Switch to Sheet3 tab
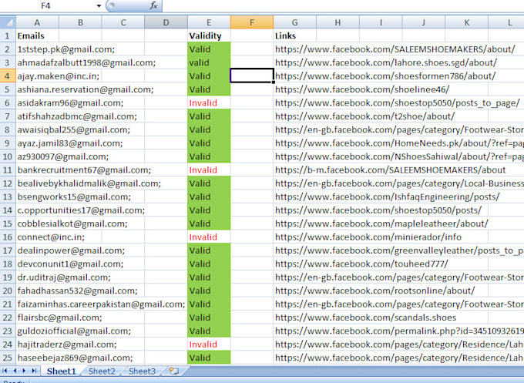 (x=142, y=371)
